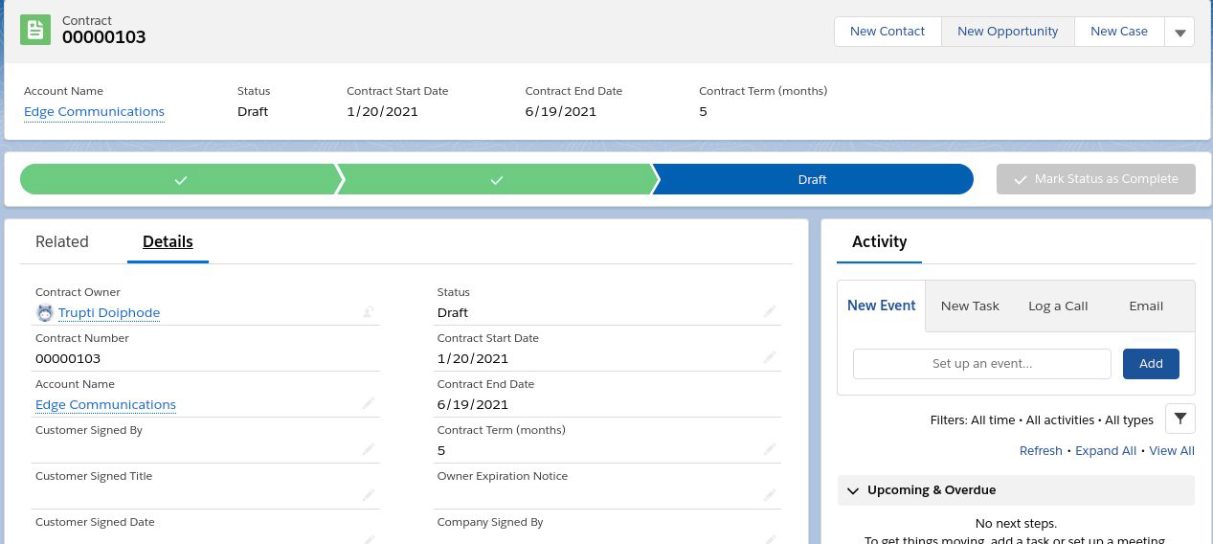Screen dimensions: 1213x544
Task: Select the second completed path stage
Action: (x=496, y=179)
